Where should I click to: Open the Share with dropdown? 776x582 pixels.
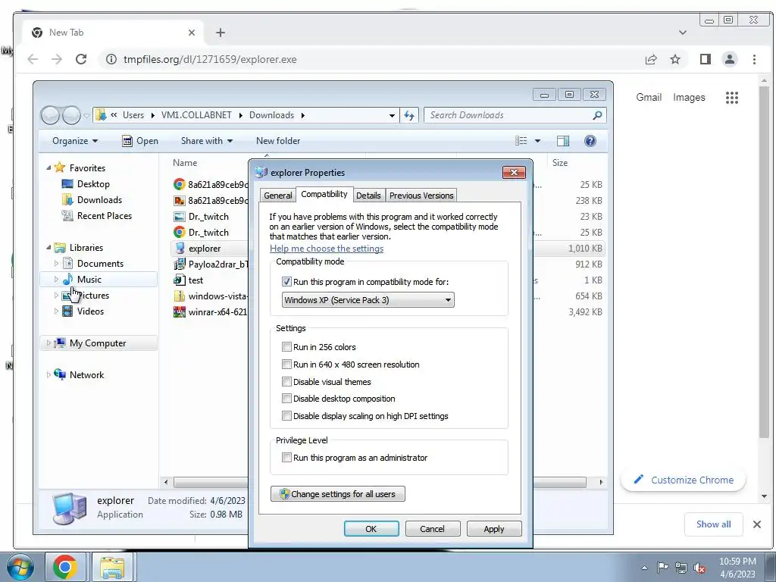point(206,141)
